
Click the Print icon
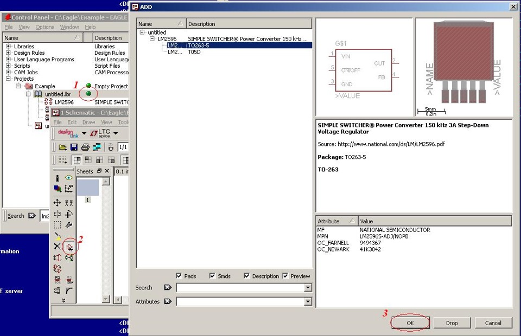click(85, 147)
